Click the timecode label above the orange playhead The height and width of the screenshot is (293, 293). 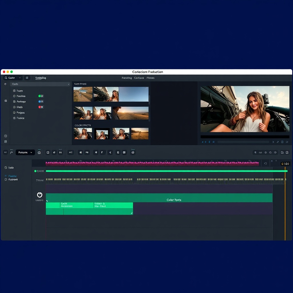tap(285, 164)
